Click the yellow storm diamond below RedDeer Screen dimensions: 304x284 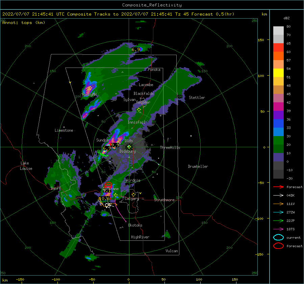click(x=139, y=110)
